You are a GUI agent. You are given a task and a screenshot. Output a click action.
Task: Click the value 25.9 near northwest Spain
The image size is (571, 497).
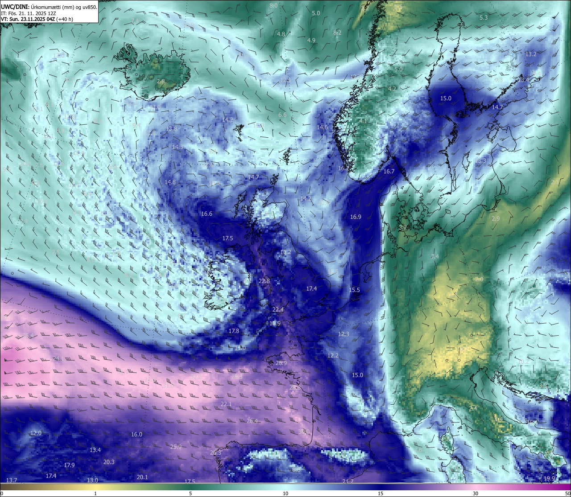(176, 447)
